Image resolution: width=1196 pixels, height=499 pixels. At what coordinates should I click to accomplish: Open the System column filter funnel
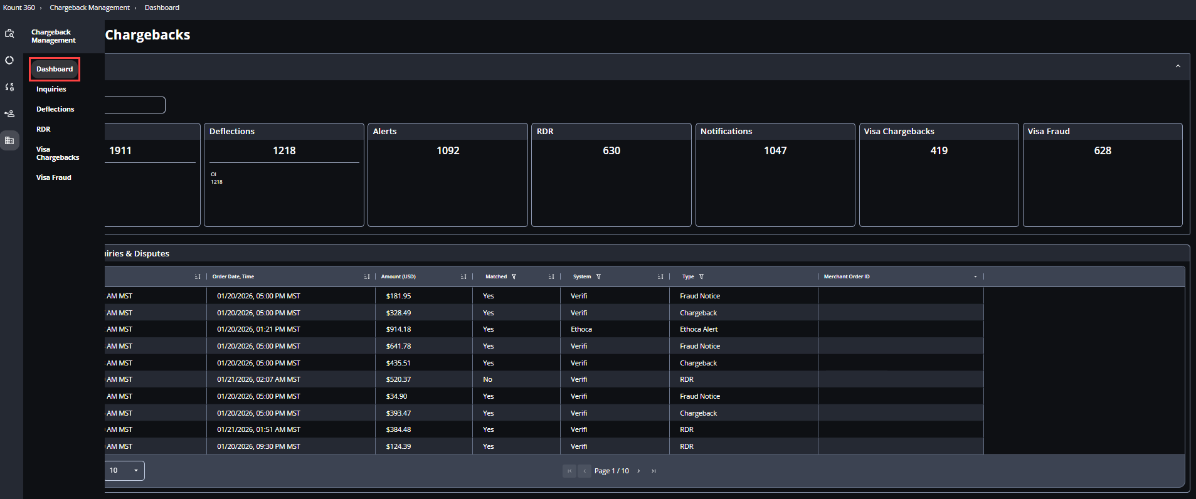(x=598, y=276)
